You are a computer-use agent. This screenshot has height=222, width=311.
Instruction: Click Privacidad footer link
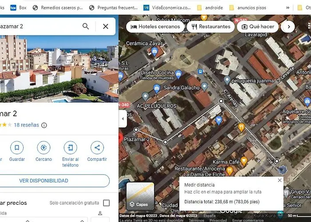pos(218,220)
